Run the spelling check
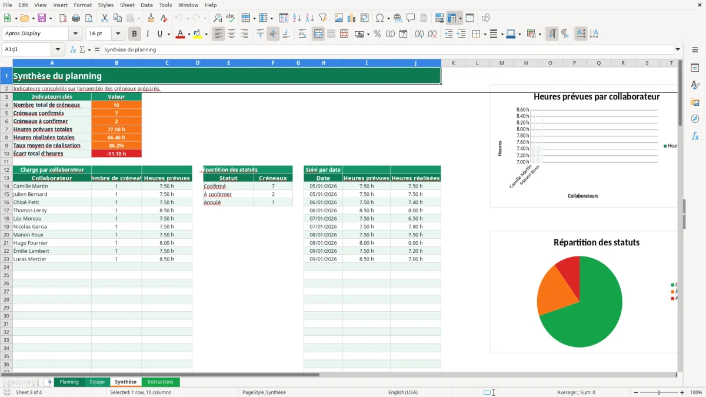 coord(231,18)
